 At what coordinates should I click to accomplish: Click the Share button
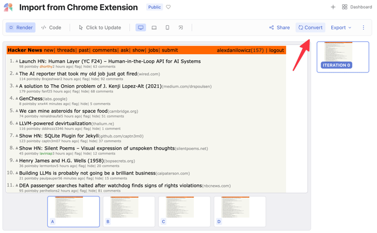(280, 27)
